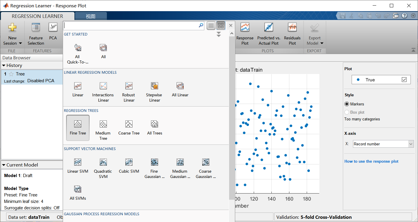The image size is (418, 222).
Task: Choose the Coarse Tree preset
Action: (x=129, y=128)
